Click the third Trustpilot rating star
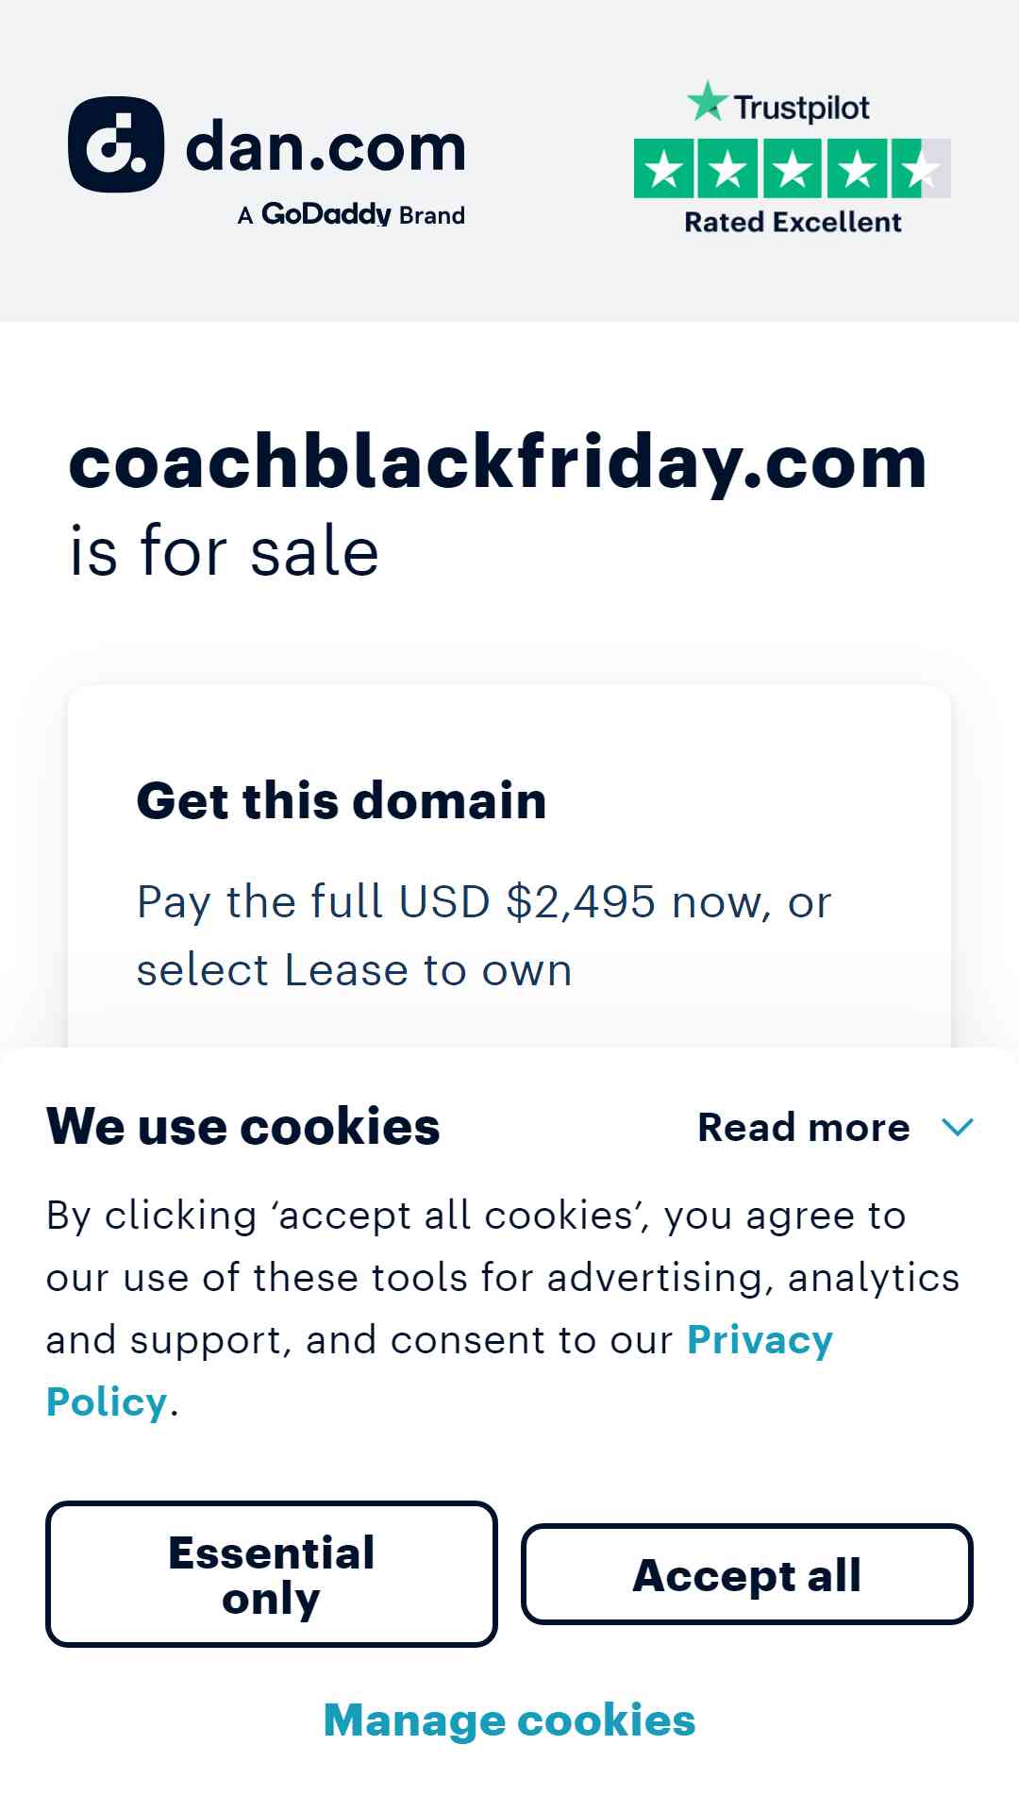Image resolution: width=1019 pixels, height=1812 pixels. point(793,168)
